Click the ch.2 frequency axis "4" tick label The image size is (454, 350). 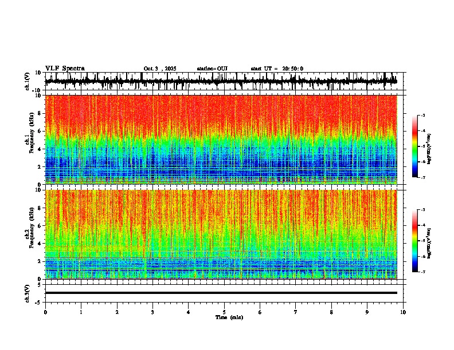pyautogui.click(x=40, y=244)
